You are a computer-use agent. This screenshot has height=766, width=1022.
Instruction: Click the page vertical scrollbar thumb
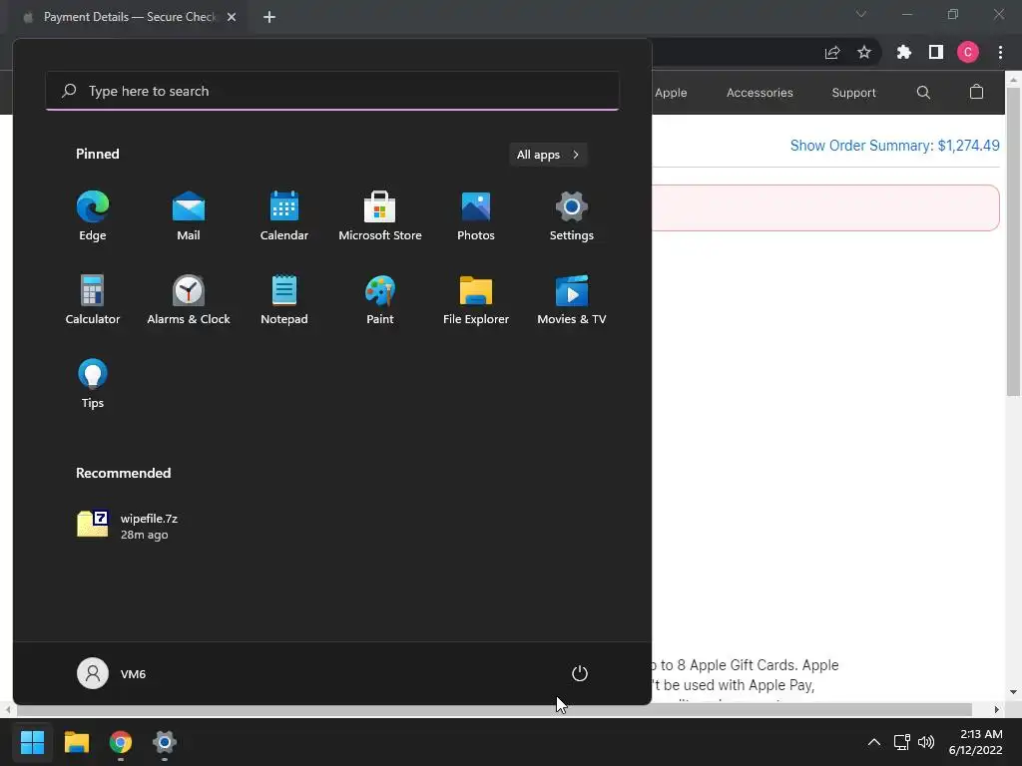pyautogui.click(x=1014, y=241)
